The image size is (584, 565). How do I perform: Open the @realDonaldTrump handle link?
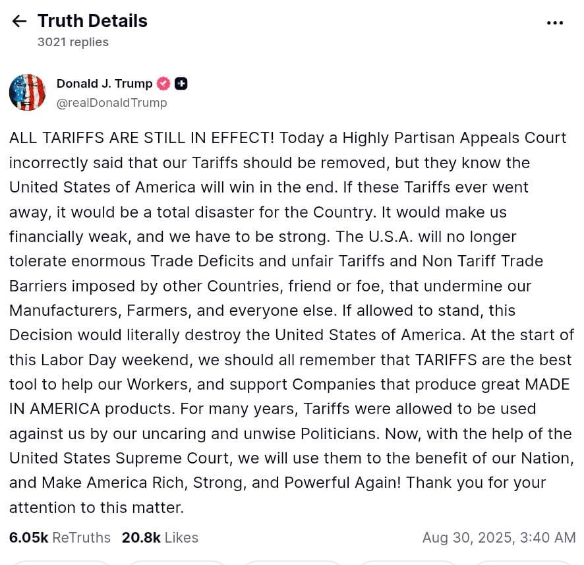tap(111, 103)
